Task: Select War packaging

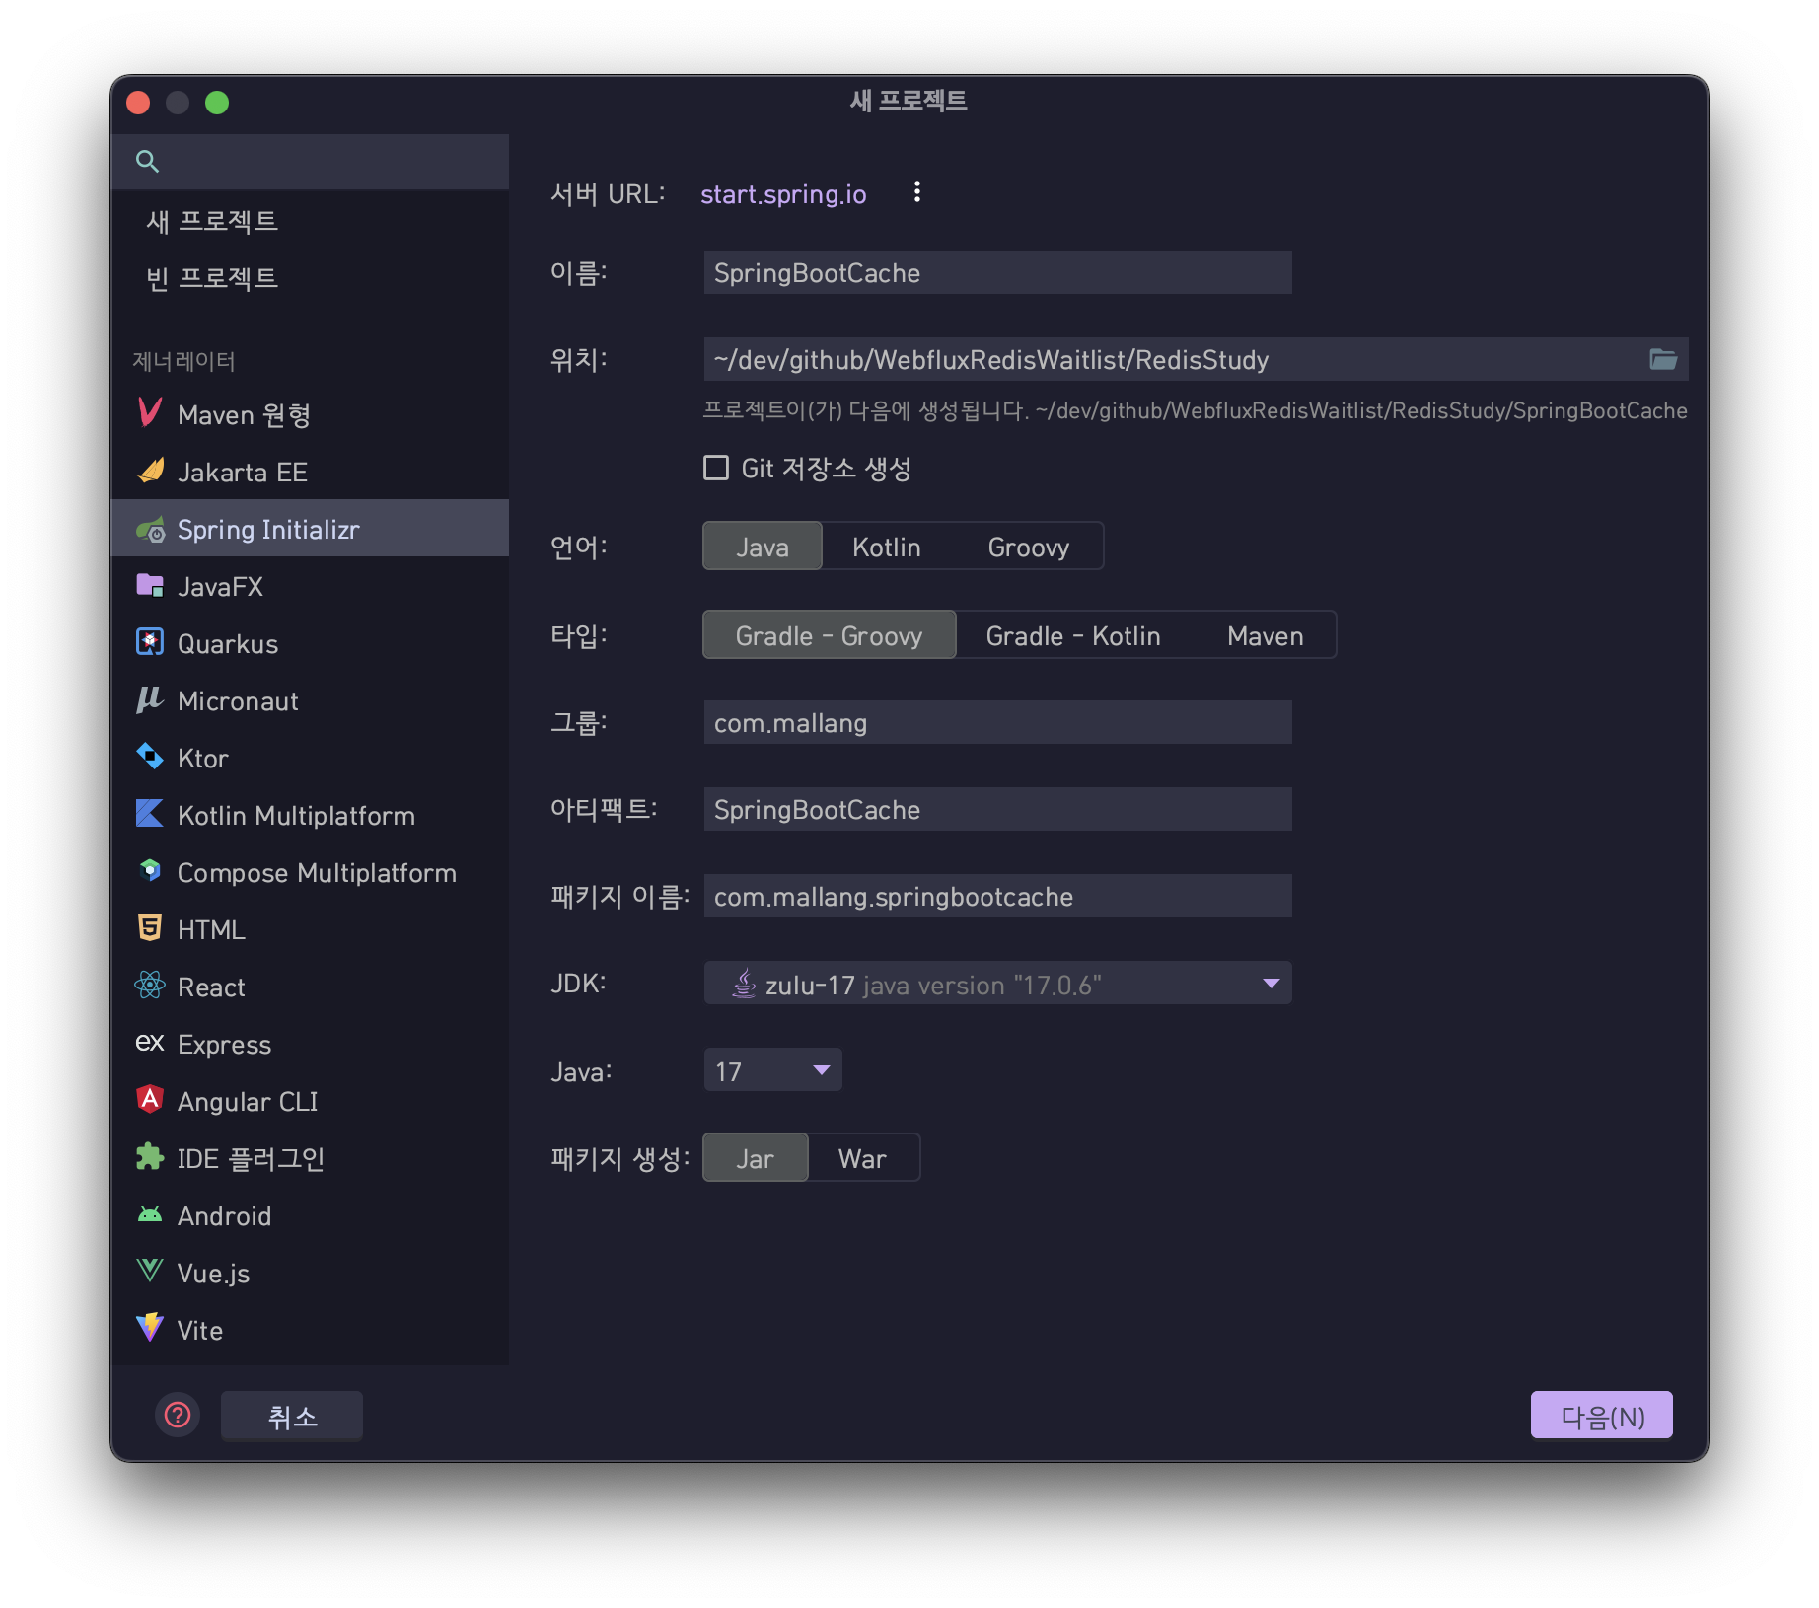Action: point(863,1158)
